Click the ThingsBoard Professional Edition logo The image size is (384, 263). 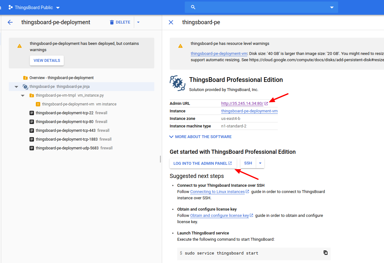coord(178,83)
